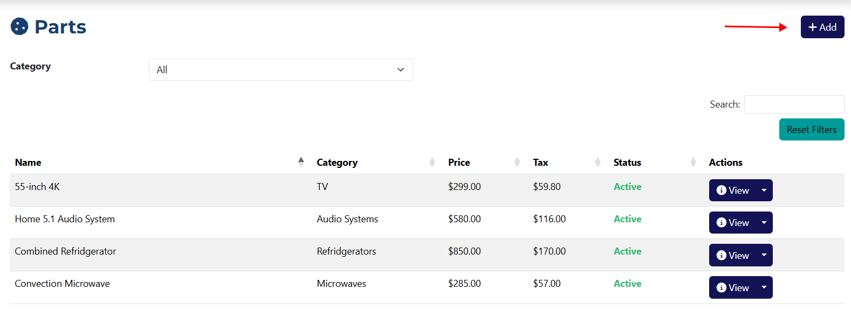Image resolution: width=851 pixels, height=310 pixels.
Task: Click the Add part button
Action: coord(822,27)
